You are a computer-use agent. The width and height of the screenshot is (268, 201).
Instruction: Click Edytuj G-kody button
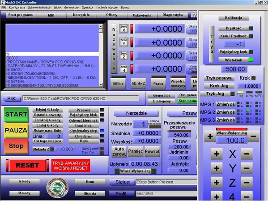[x=47, y=110]
